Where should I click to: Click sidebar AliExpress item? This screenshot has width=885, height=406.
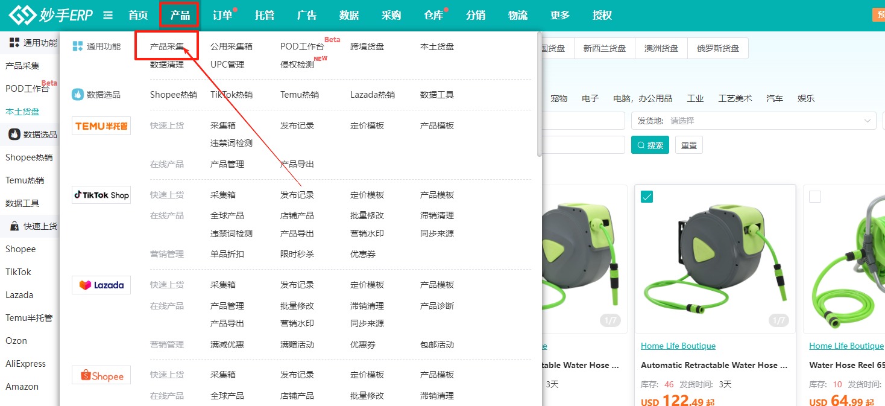click(x=26, y=364)
